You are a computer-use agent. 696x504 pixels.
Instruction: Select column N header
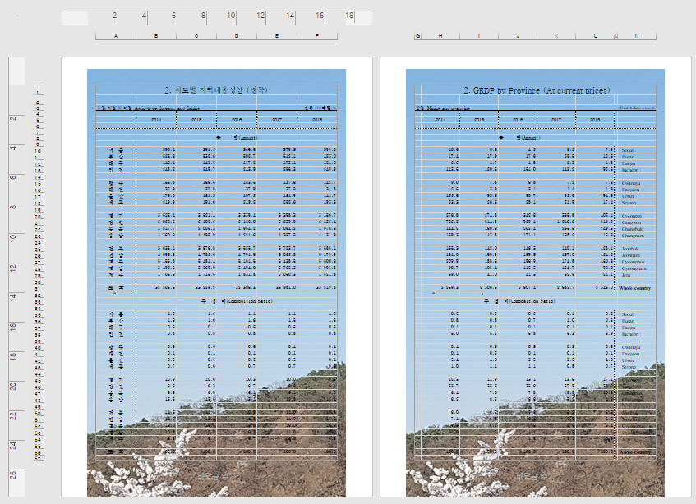(x=637, y=36)
